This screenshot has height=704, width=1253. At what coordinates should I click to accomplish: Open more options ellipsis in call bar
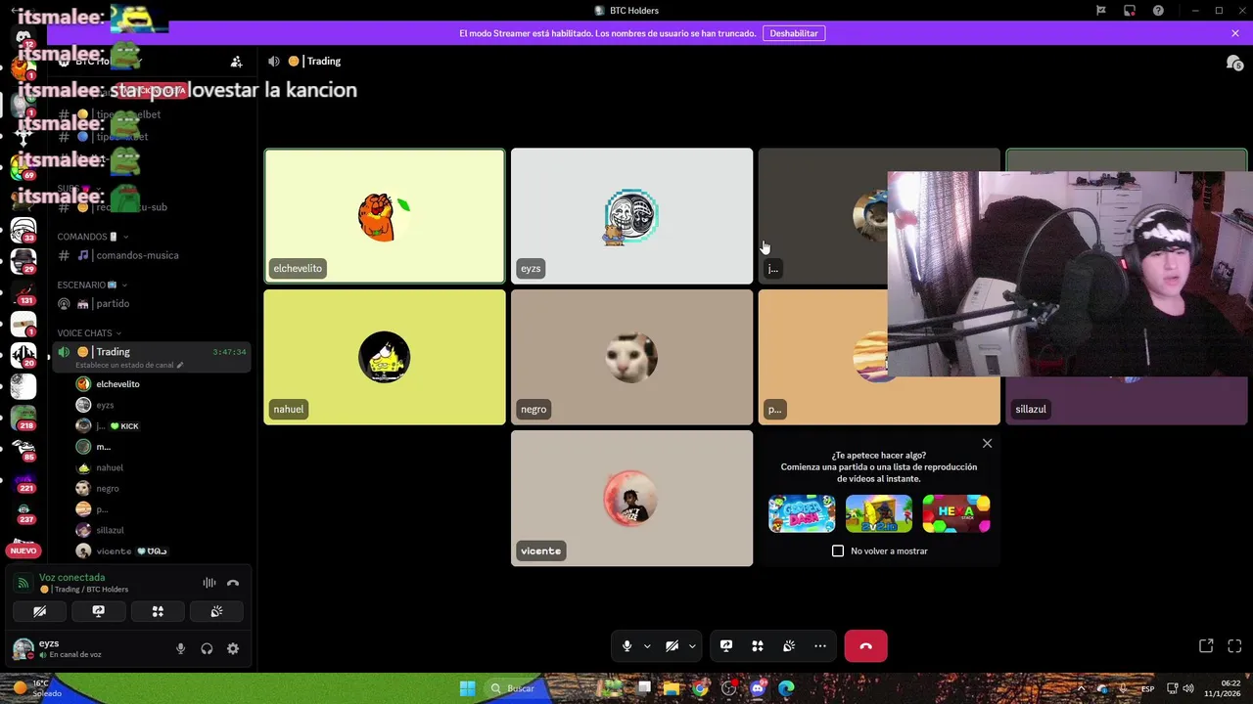pos(820,646)
